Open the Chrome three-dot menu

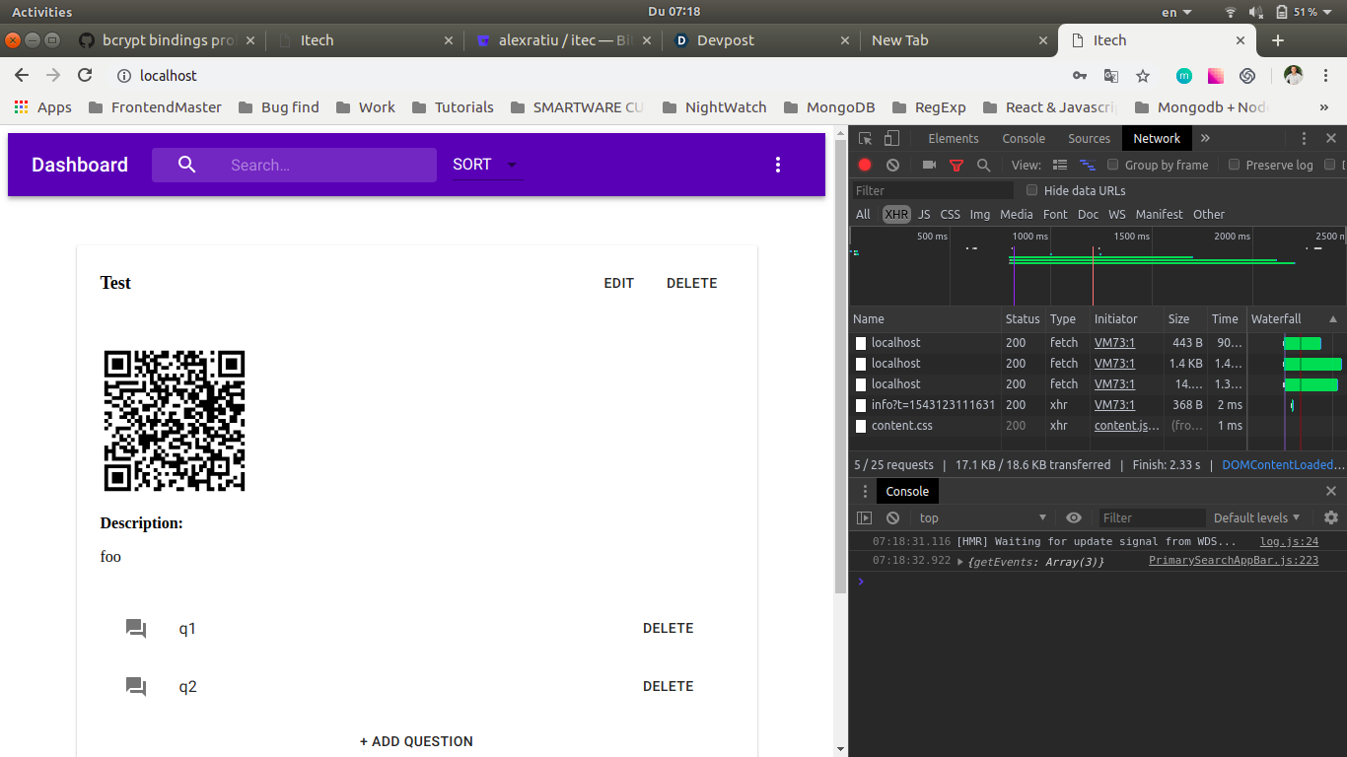1326,76
